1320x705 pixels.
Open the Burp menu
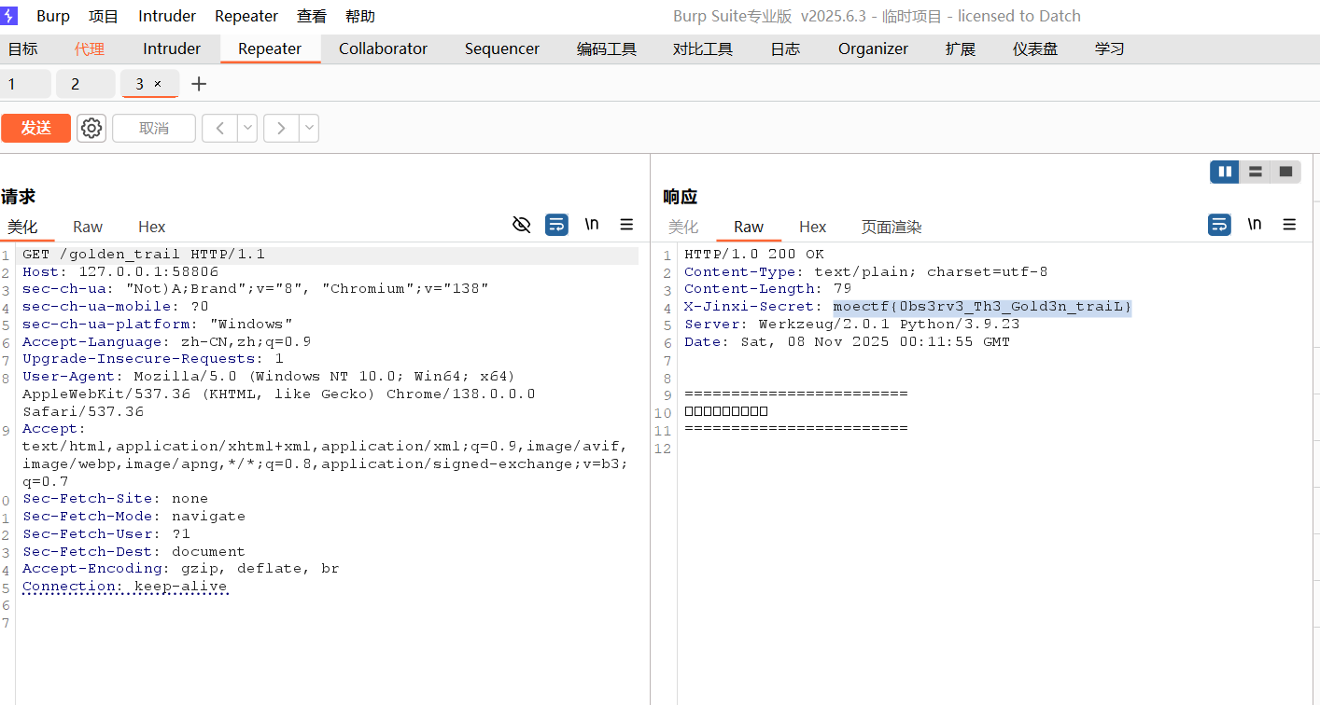click(53, 16)
